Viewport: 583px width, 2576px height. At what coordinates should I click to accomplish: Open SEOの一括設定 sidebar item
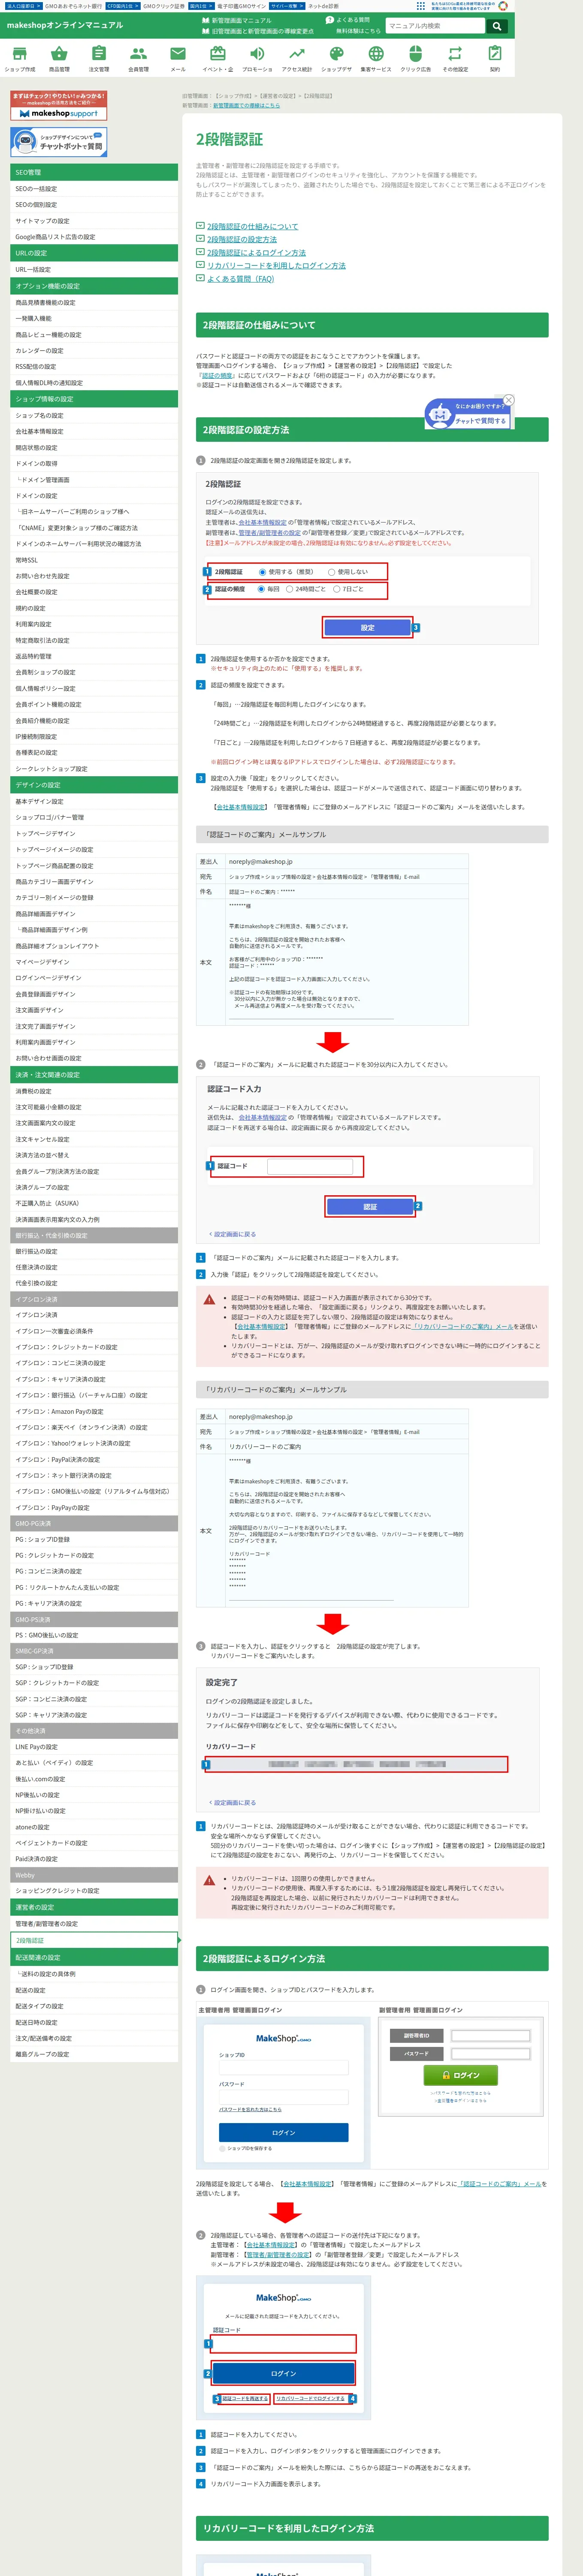click(94, 189)
